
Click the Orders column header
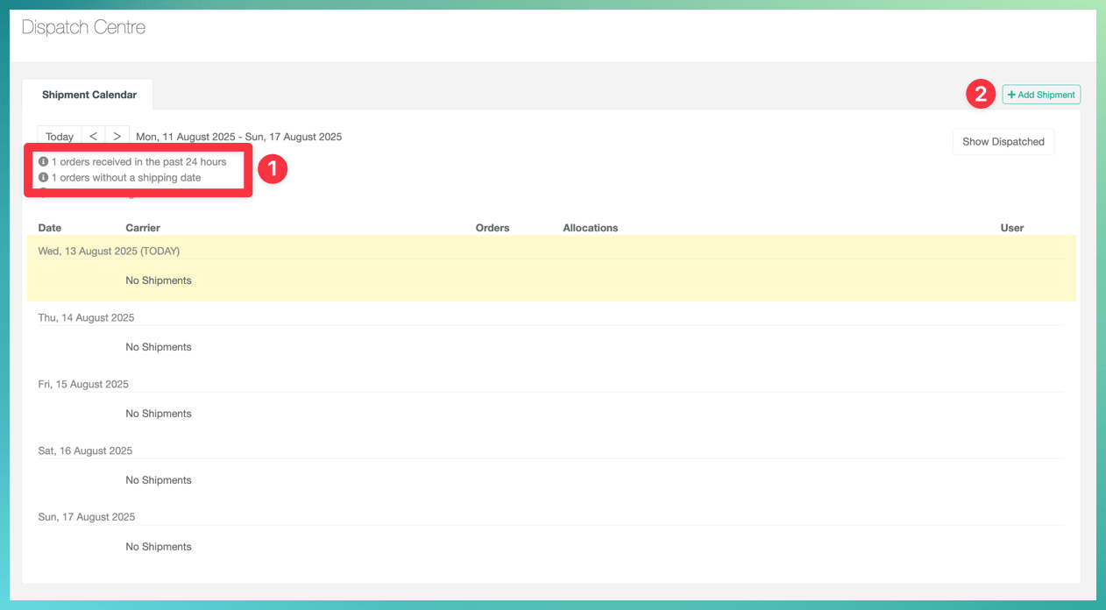(492, 228)
